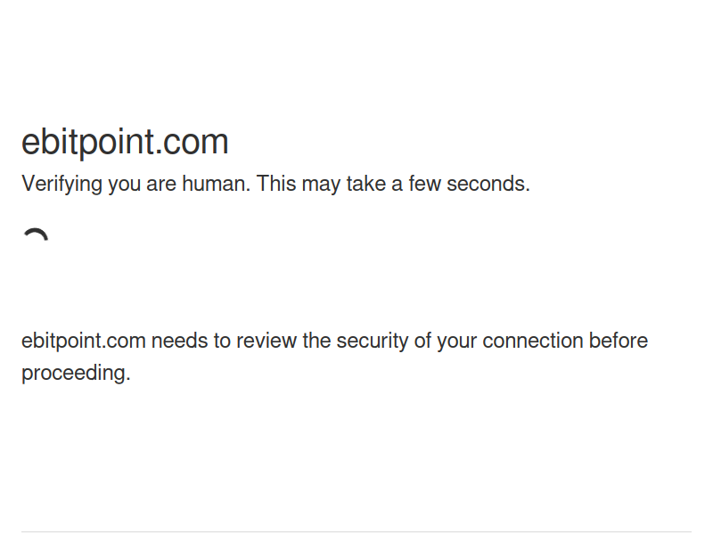Click the word "take" in subtitle

pyautogui.click(x=366, y=184)
